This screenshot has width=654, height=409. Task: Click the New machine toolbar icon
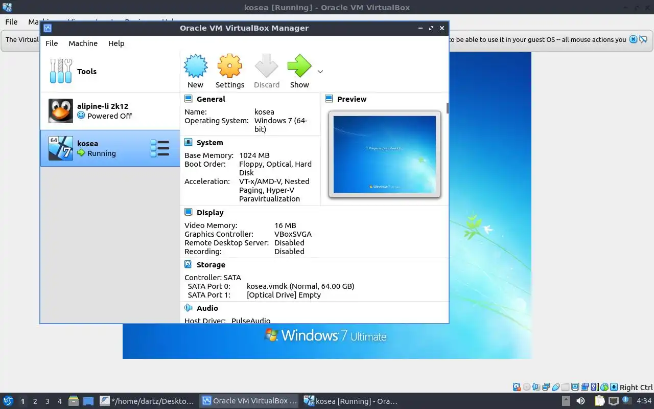coord(195,66)
